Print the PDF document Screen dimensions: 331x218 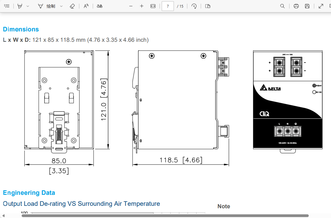[296, 6]
